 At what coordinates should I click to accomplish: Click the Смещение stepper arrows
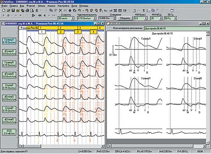114,18
